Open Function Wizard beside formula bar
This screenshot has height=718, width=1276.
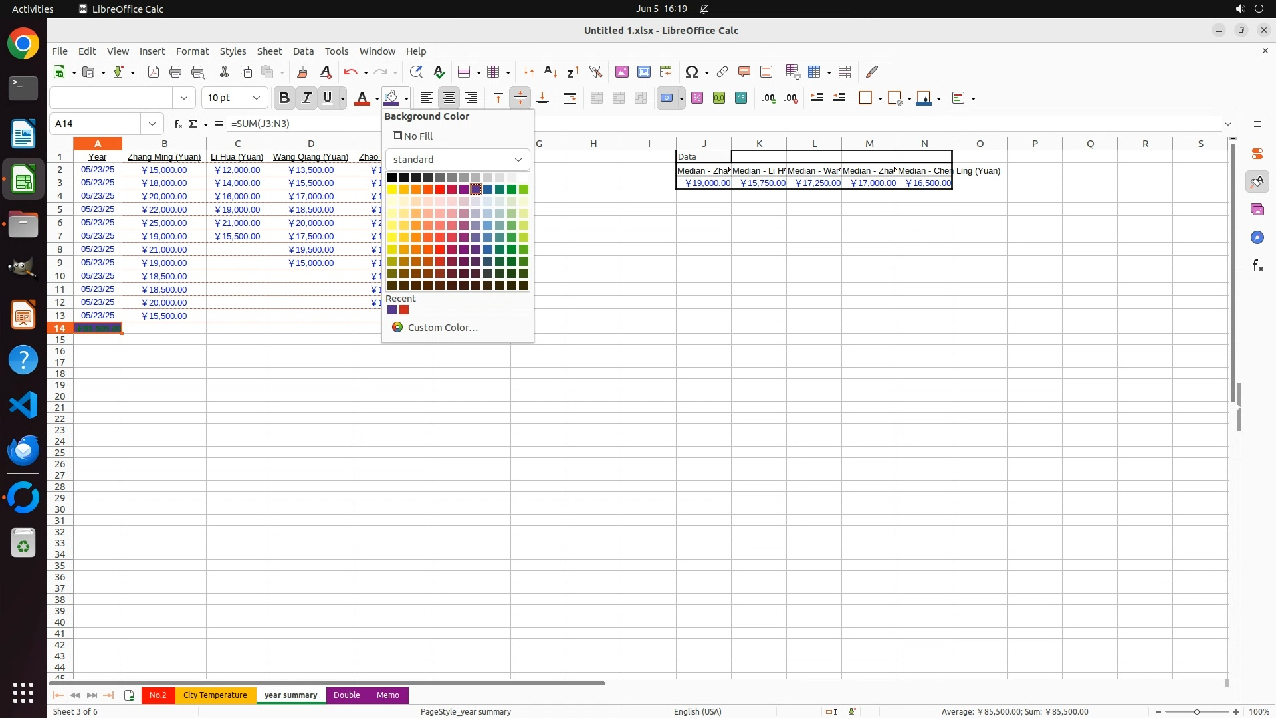pyautogui.click(x=177, y=124)
